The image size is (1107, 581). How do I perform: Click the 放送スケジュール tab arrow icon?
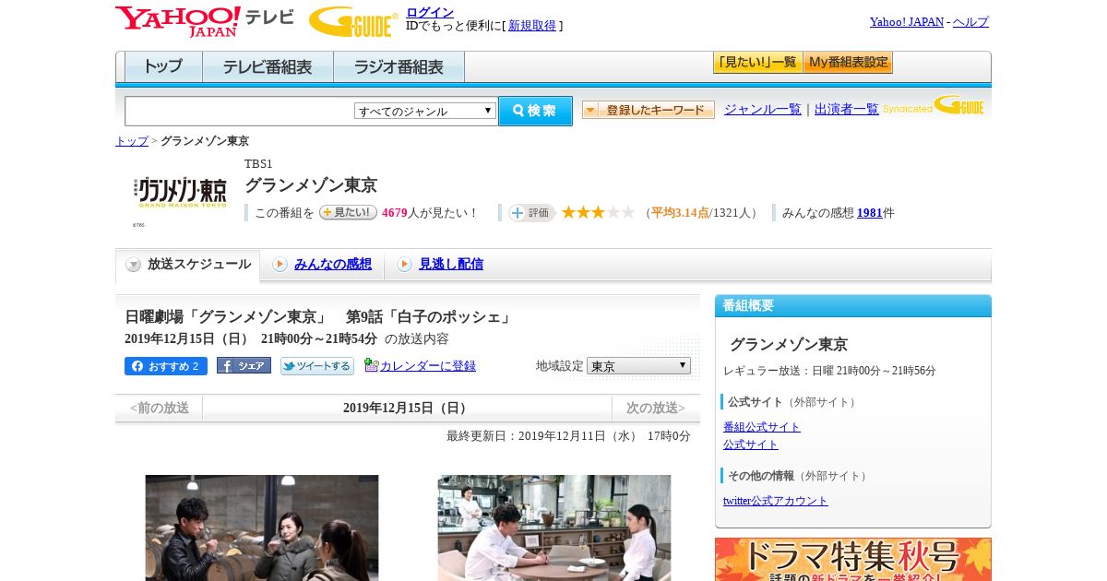pyautogui.click(x=134, y=265)
